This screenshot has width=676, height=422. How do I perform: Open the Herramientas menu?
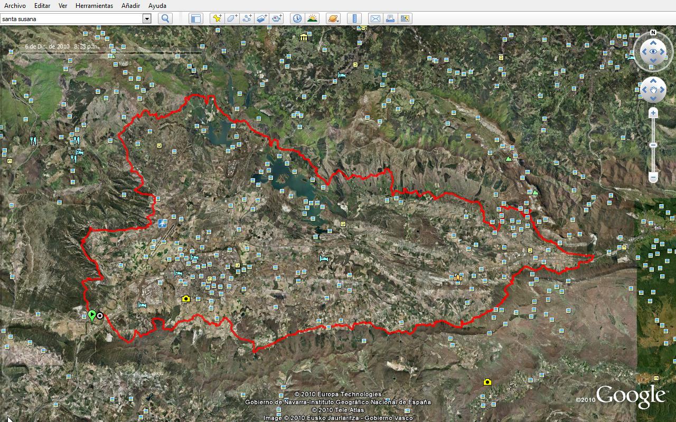(x=94, y=6)
